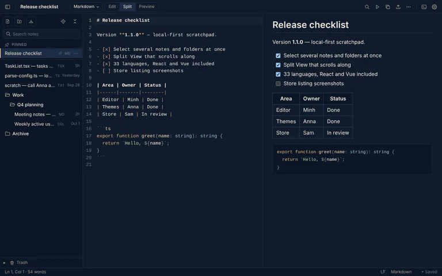Export the note using the share icon

pos(398,7)
